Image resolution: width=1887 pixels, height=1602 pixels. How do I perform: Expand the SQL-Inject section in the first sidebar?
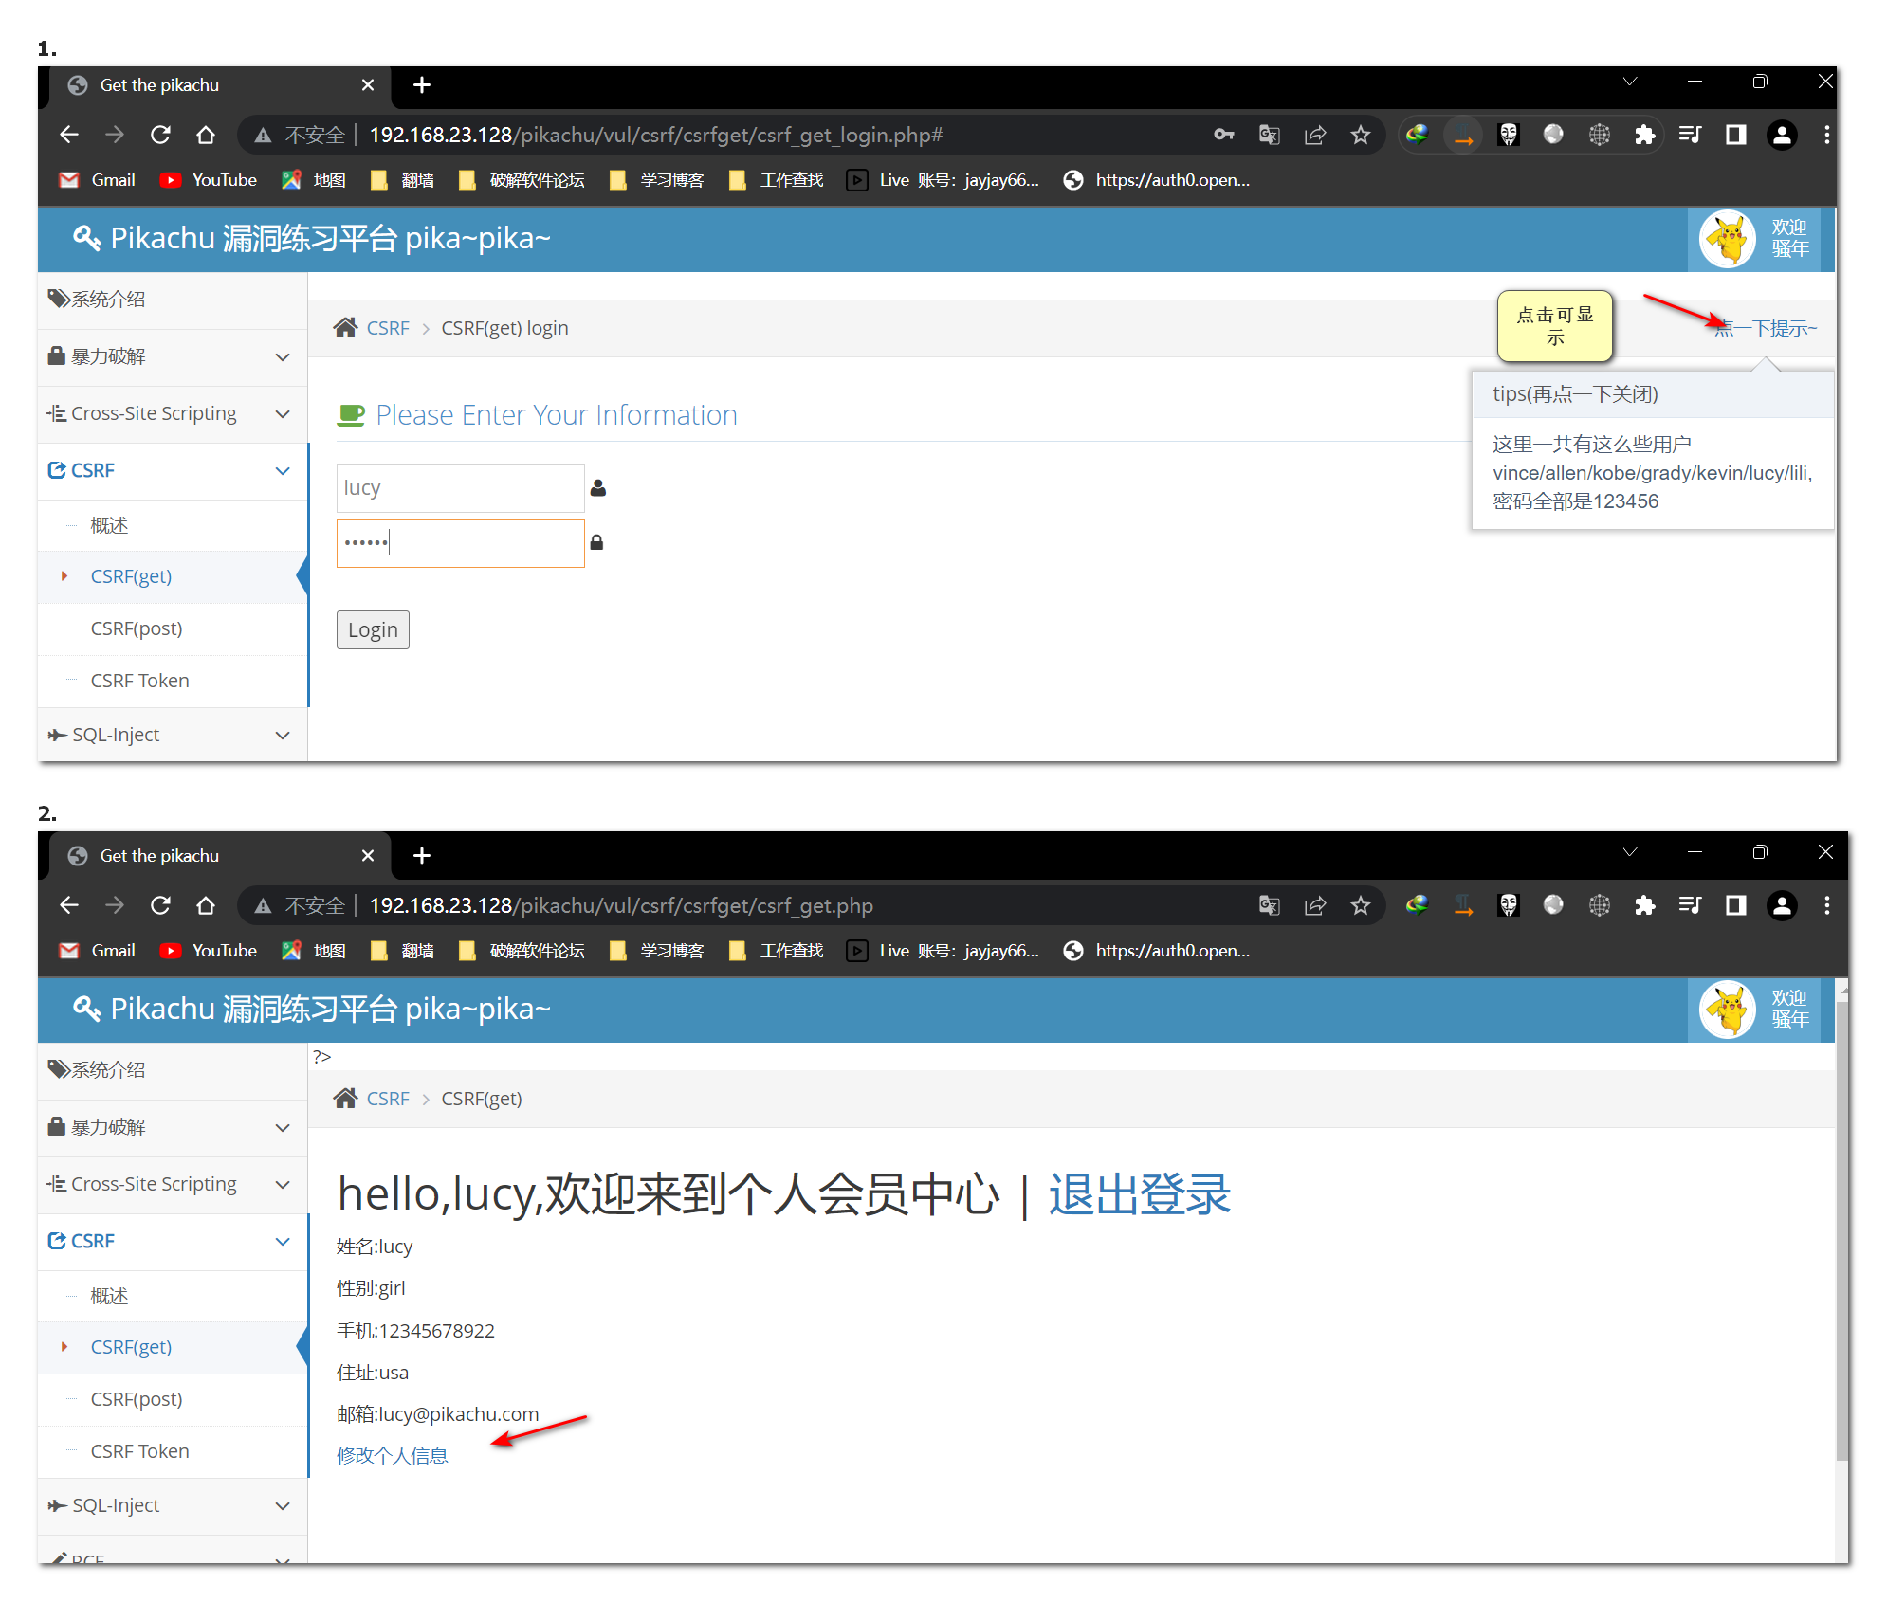pyautogui.click(x=171, y=735)
